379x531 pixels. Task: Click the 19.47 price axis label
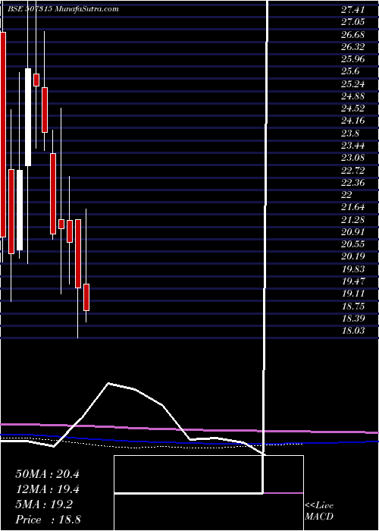pos(353,281)
